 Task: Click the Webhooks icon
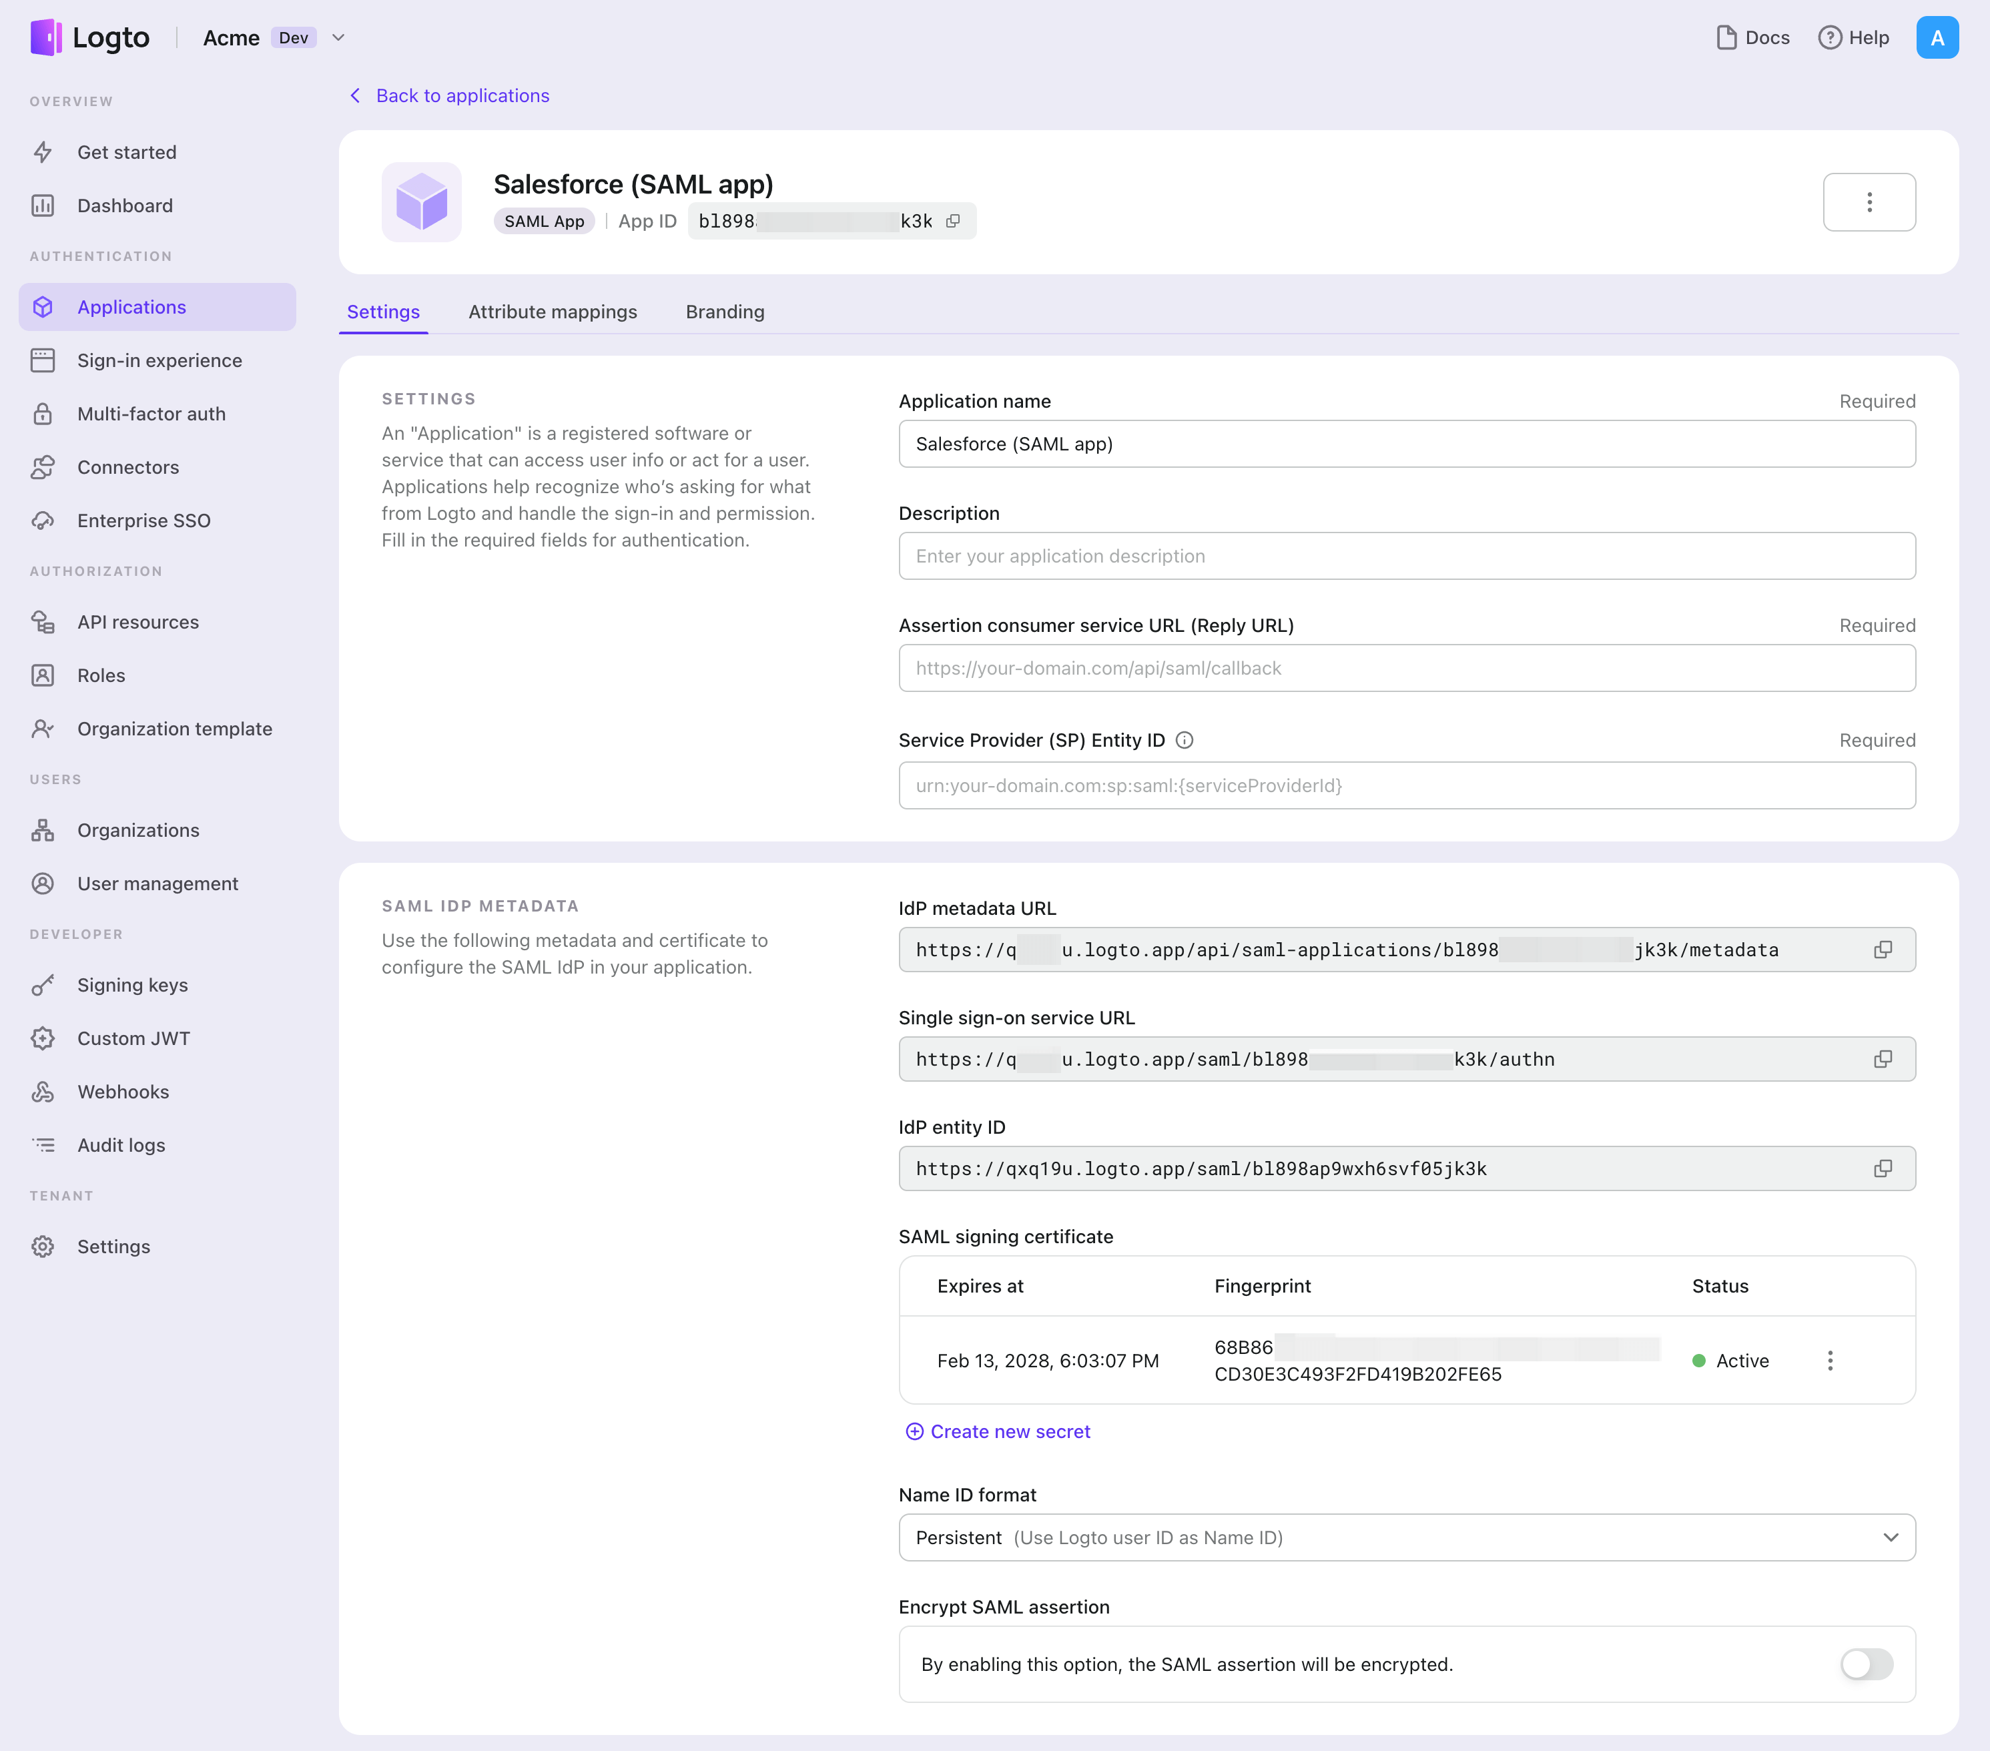[43, 1092]
